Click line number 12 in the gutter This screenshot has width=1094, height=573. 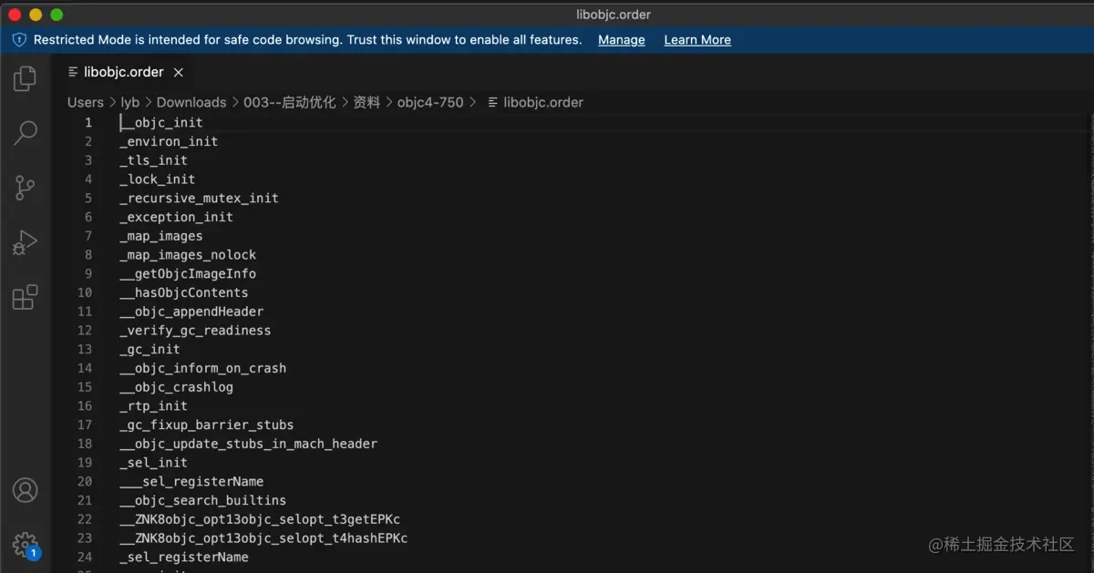tap(85, 331)
